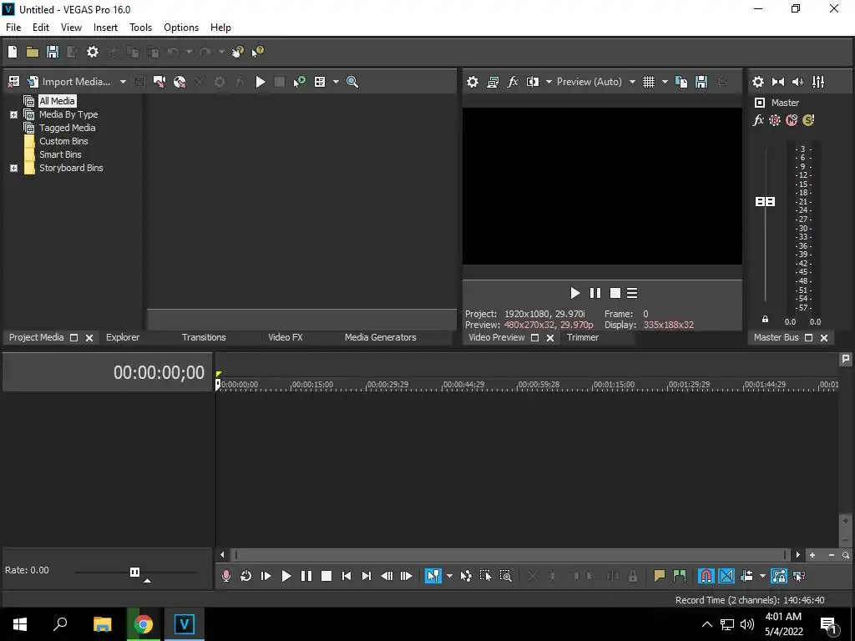855x641 pixels.
Task: Start media preview in Project Media toolbar
Action: click(x=261, y=82)
